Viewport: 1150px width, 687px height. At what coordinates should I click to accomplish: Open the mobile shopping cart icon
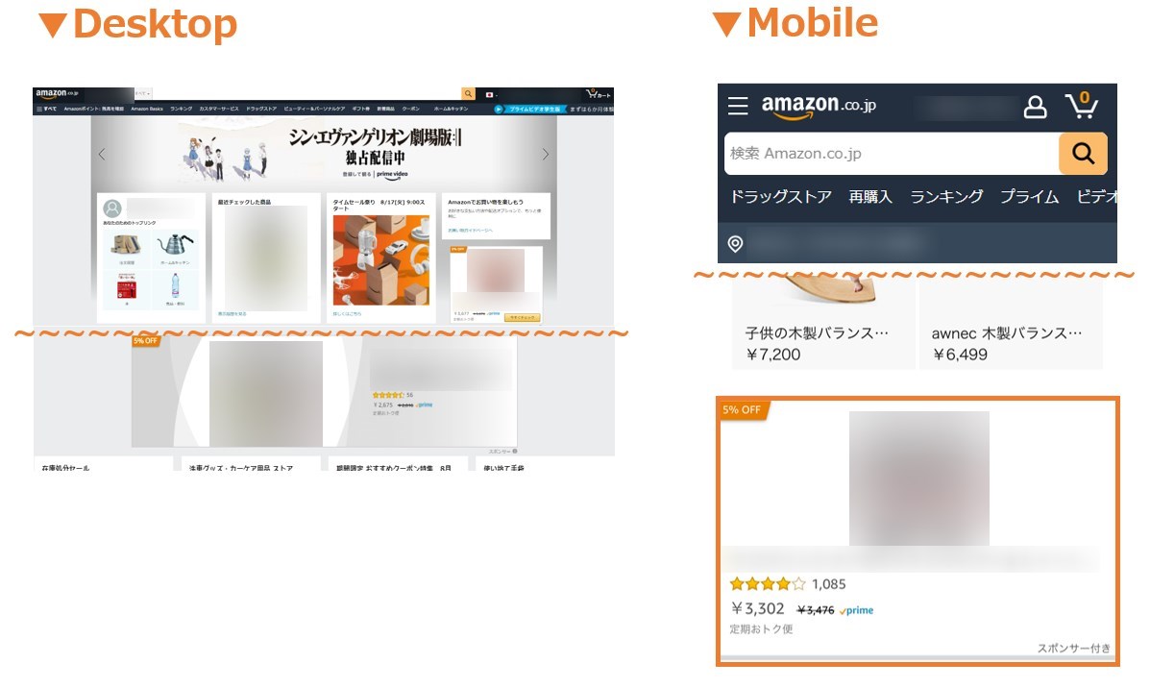pyautogui.click(x=1082, y=106)
